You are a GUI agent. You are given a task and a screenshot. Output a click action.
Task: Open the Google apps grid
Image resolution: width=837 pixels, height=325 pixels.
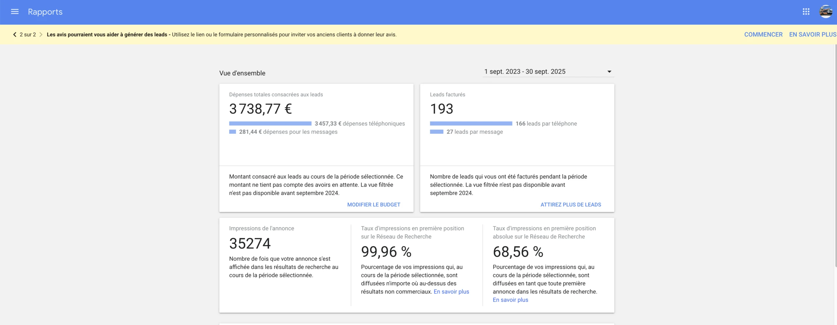[806, 12]
